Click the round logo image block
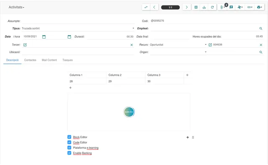268x165 pixels. pos(129,112)
